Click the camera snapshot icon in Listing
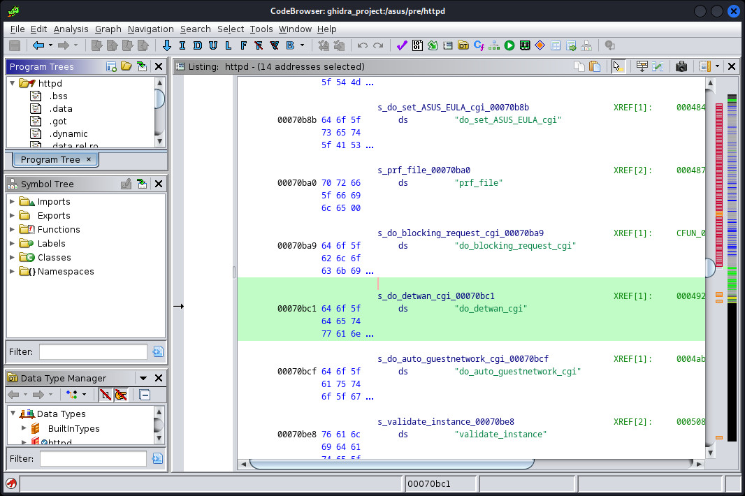 click(681, 66)
